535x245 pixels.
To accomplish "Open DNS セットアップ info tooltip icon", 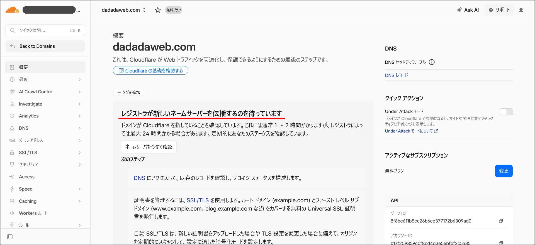I will click(x=432, y=62).
